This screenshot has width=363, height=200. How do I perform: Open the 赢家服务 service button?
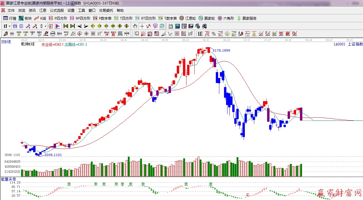tap(247, 18)
